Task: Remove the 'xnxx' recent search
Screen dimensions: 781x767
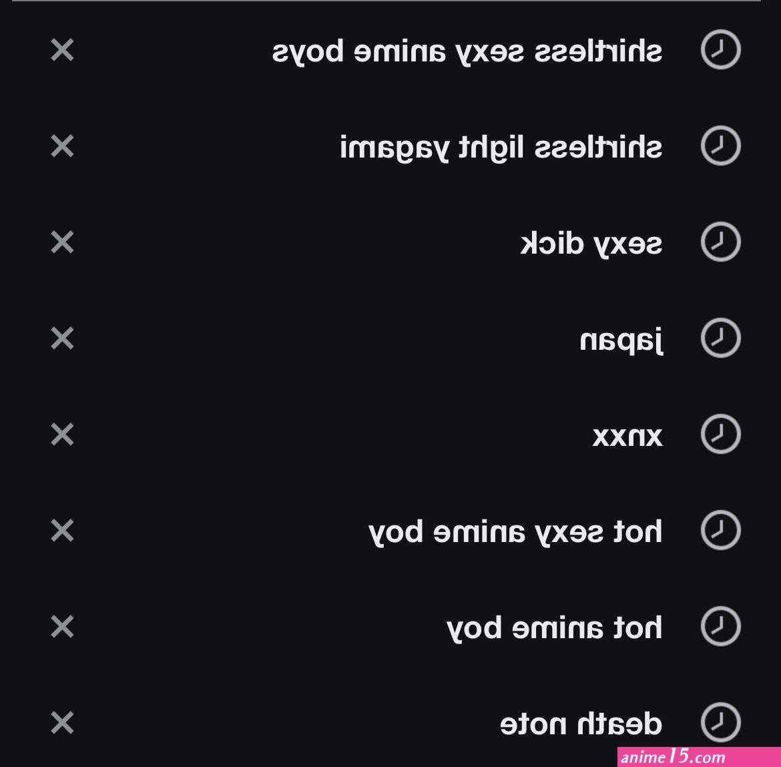Action: [62, 434]
